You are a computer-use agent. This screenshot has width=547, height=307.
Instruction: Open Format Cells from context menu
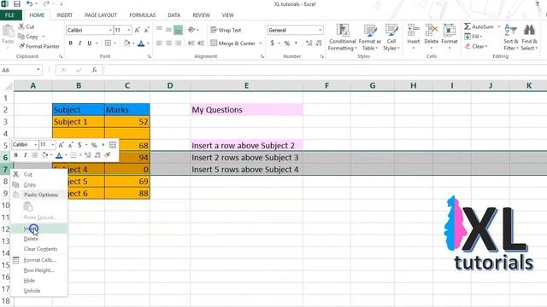point(38,260)
